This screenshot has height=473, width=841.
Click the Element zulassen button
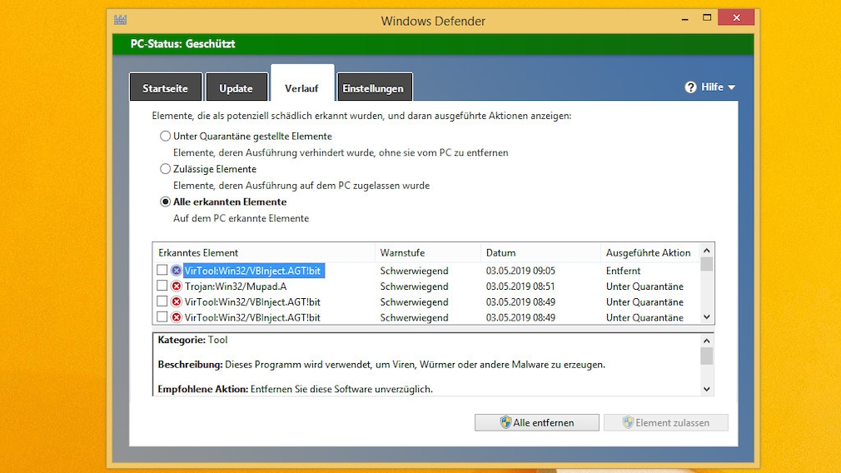coord(665,422)
